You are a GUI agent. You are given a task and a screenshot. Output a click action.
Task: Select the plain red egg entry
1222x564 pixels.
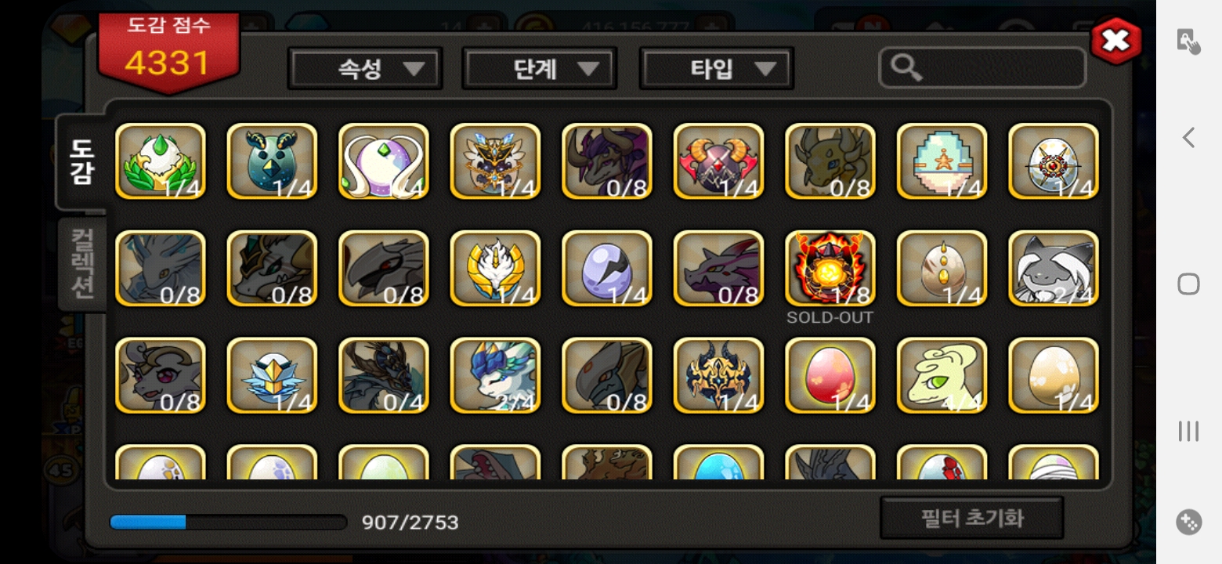pyautogui.click(x=830, y=375)
